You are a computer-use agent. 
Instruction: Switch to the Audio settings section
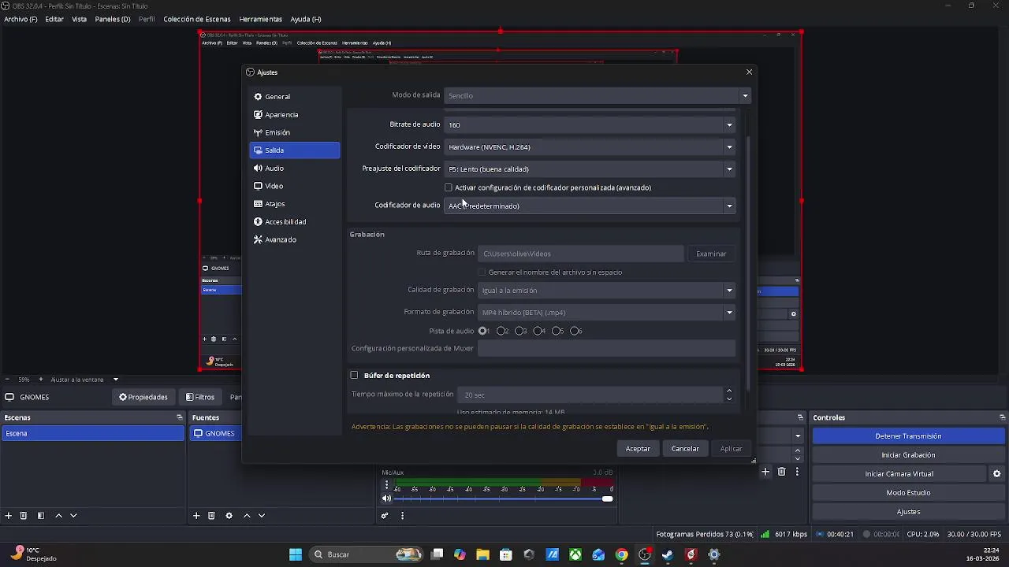[x=295, y=168]
